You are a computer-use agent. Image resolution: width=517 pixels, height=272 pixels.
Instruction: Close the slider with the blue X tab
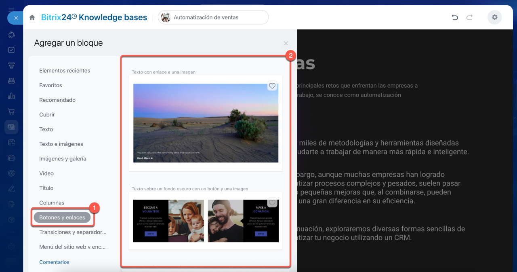16,18
